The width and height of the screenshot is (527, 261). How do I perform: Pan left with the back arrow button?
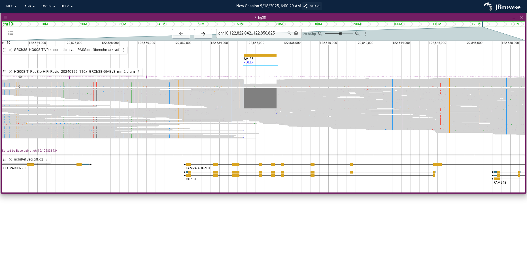pos(181,34)
